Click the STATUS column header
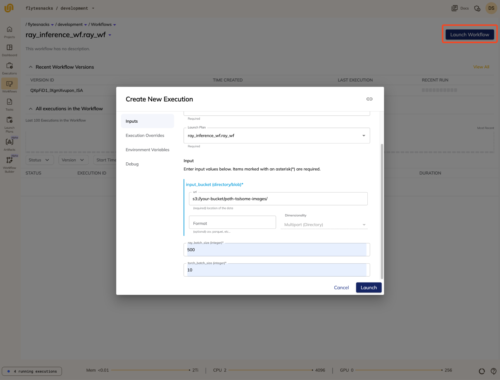This screenshot has height=380, width=500. pyautogui.click(x=33, y=173)
